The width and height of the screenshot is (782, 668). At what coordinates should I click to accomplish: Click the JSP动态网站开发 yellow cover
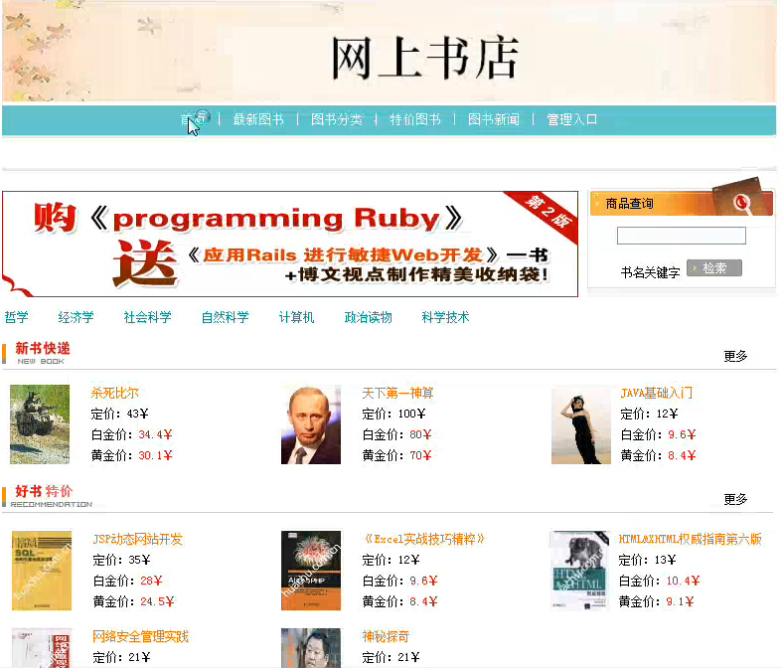pyautogui.click(x=42, y=571)
